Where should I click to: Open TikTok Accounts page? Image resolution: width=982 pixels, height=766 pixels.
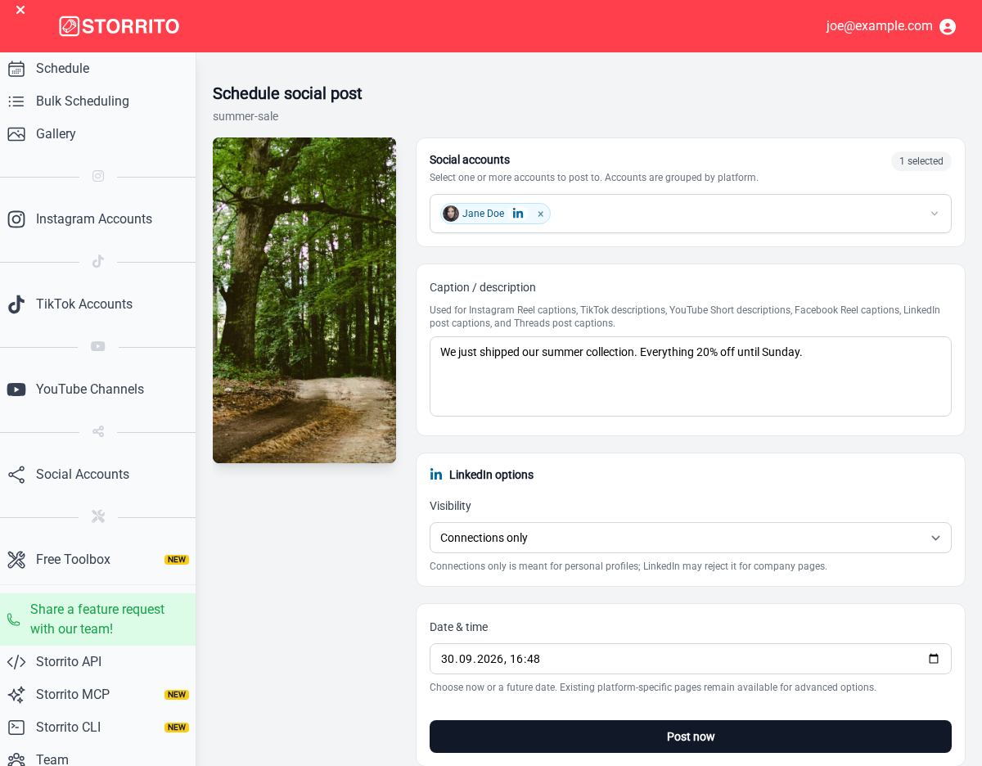pos(98,304)
